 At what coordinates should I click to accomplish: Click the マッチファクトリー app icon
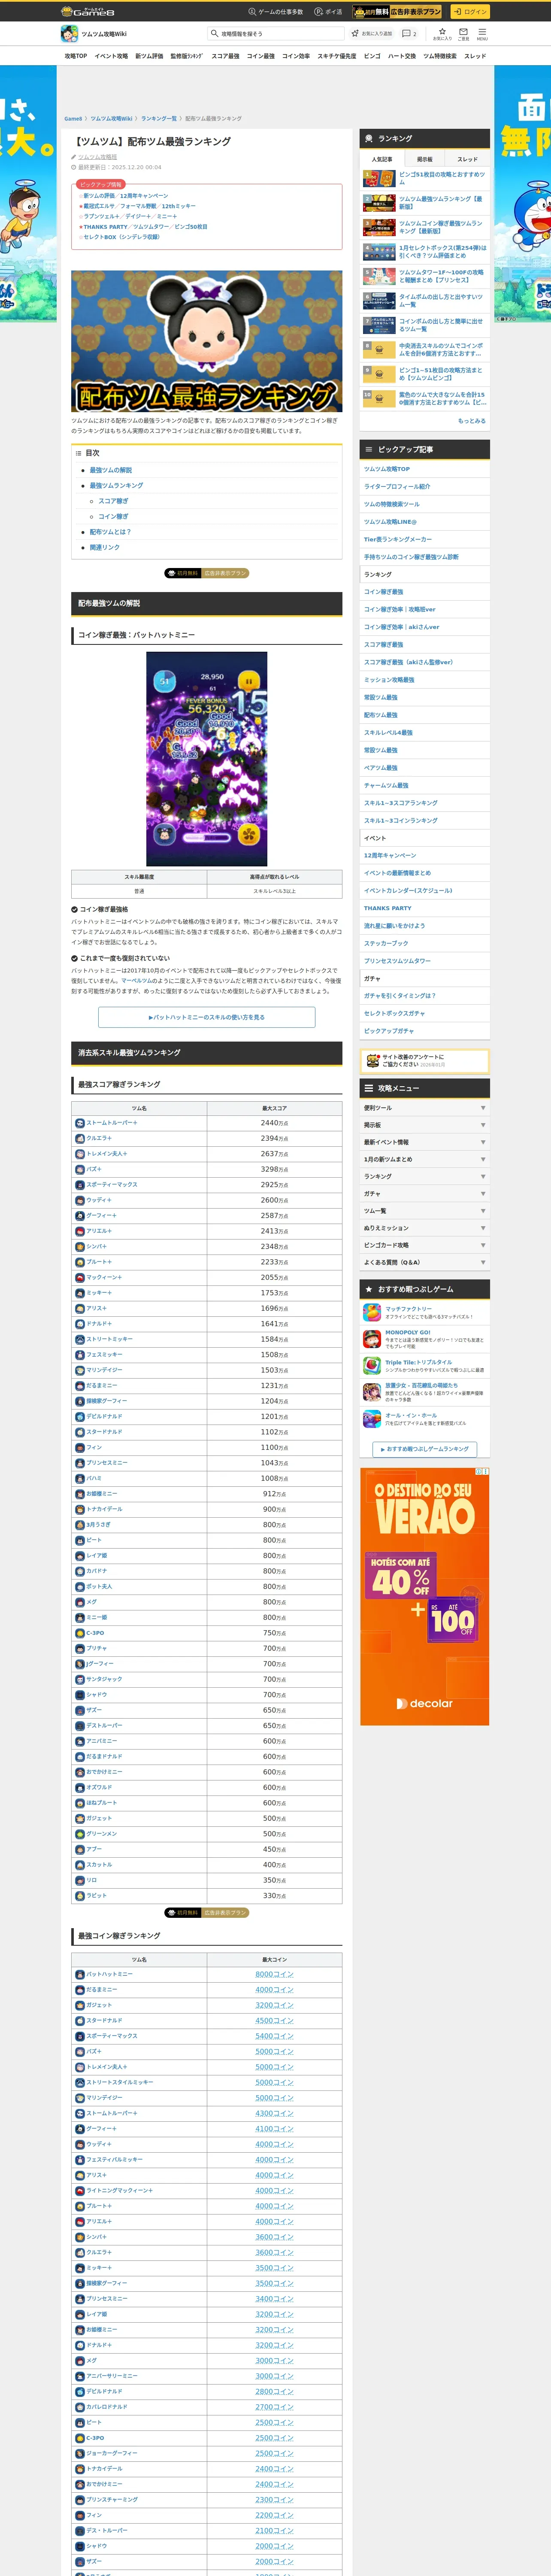371,1312
